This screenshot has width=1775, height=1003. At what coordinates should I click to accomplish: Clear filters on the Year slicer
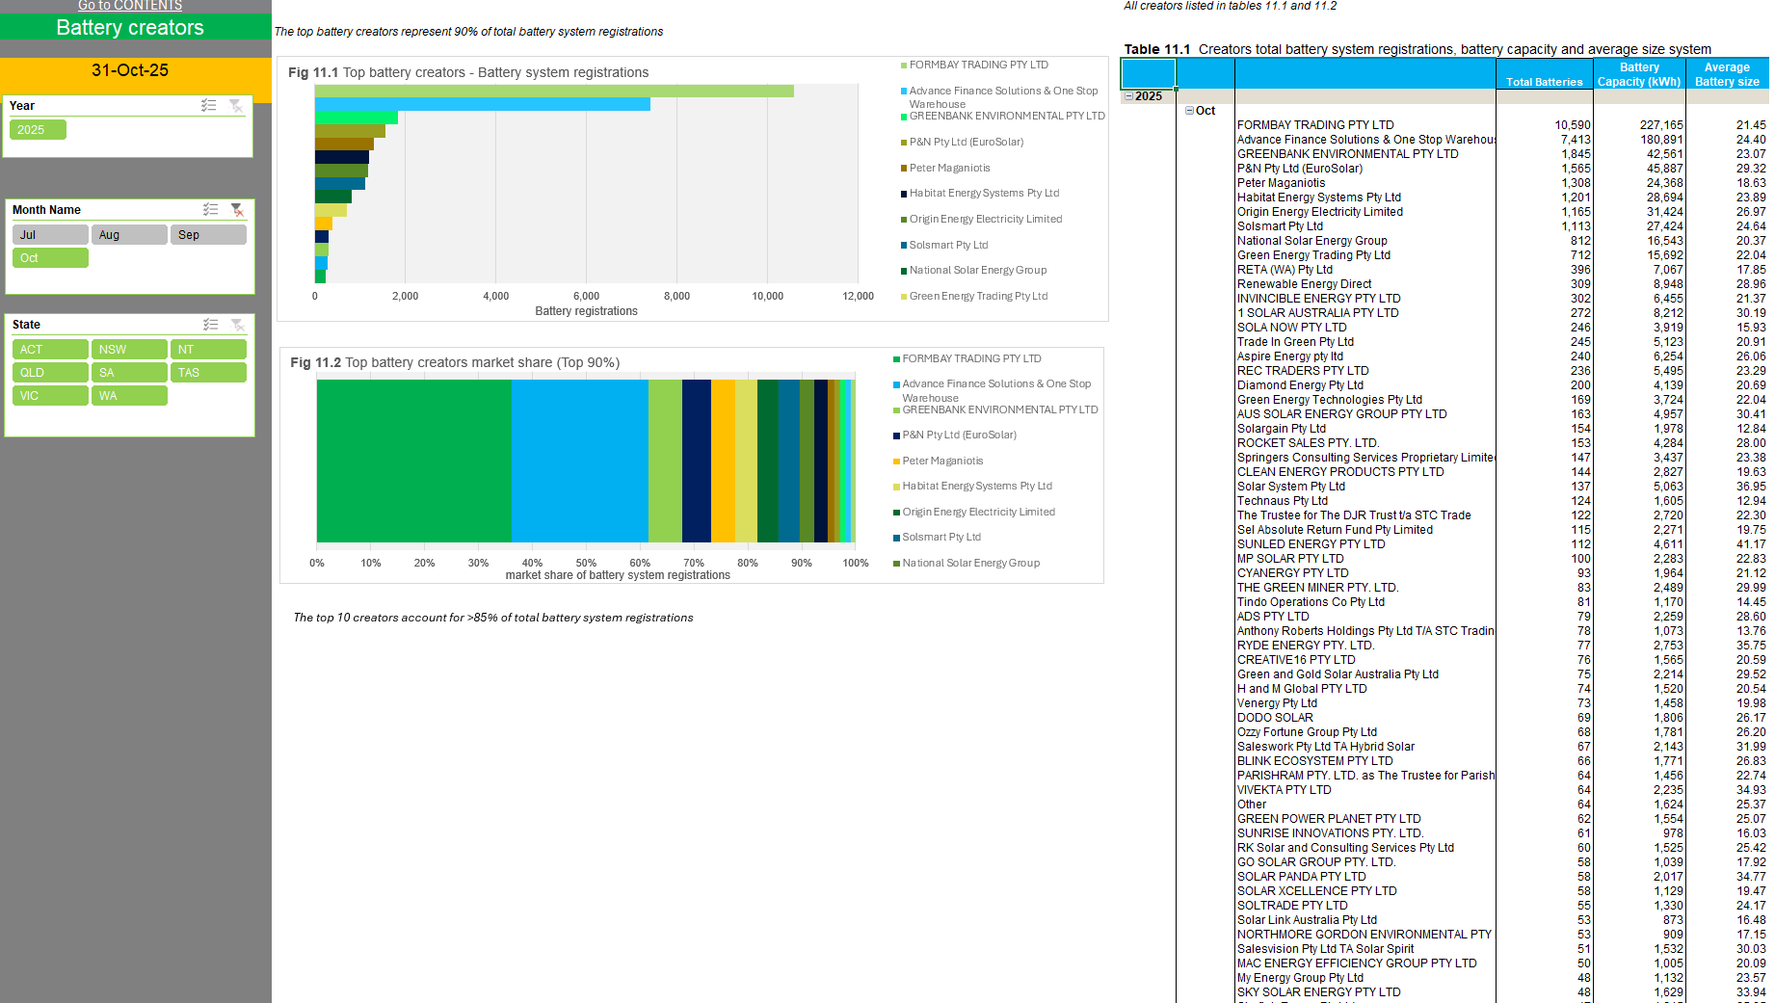tap(237, 106)
